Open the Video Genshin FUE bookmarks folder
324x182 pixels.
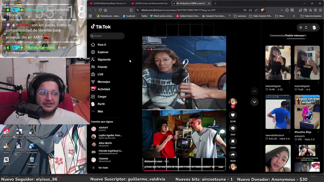pos(260,16)
